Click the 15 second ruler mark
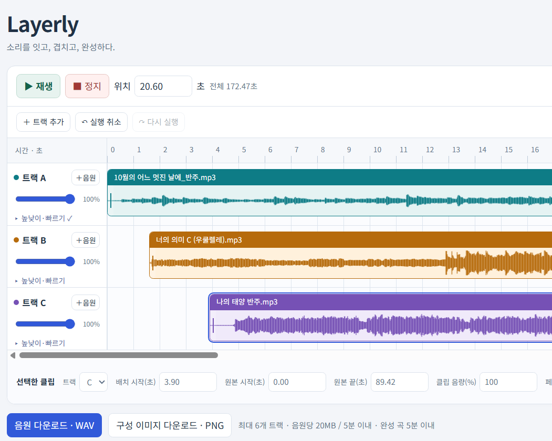 tap(509, 150)
